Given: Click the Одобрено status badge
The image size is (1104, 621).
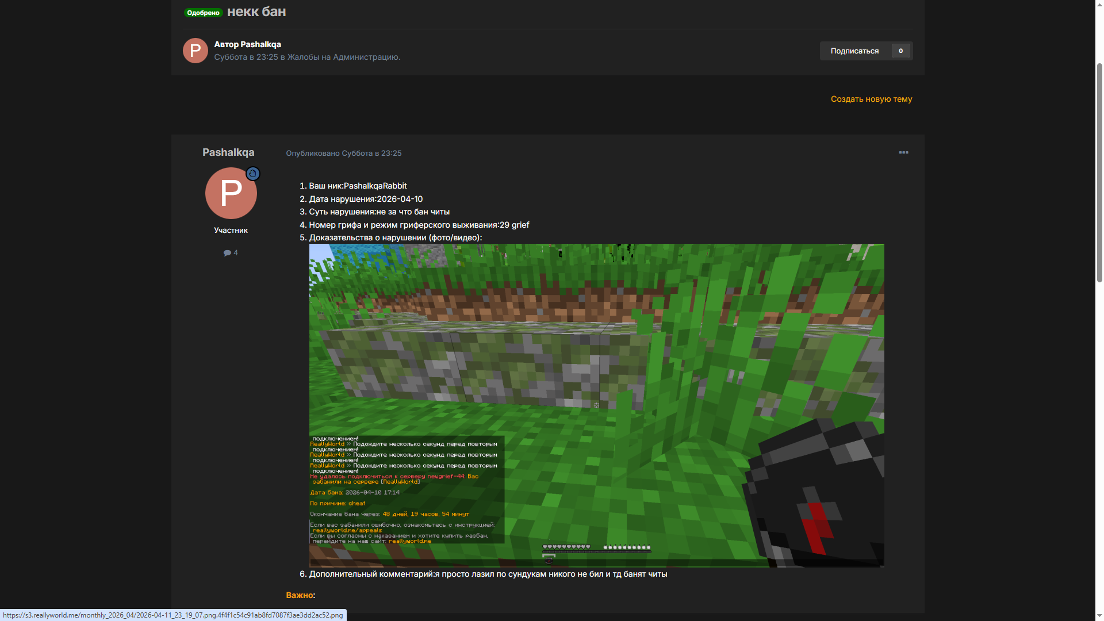Looking at the screenshot, I should [203, 13].
